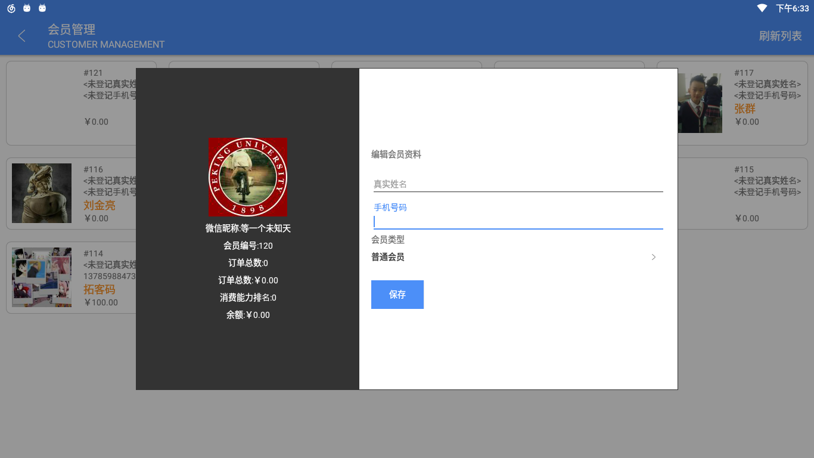Screen dimensions: 814x458
Task: Click the 会员管理 page title
Action: tap(72, 30)
